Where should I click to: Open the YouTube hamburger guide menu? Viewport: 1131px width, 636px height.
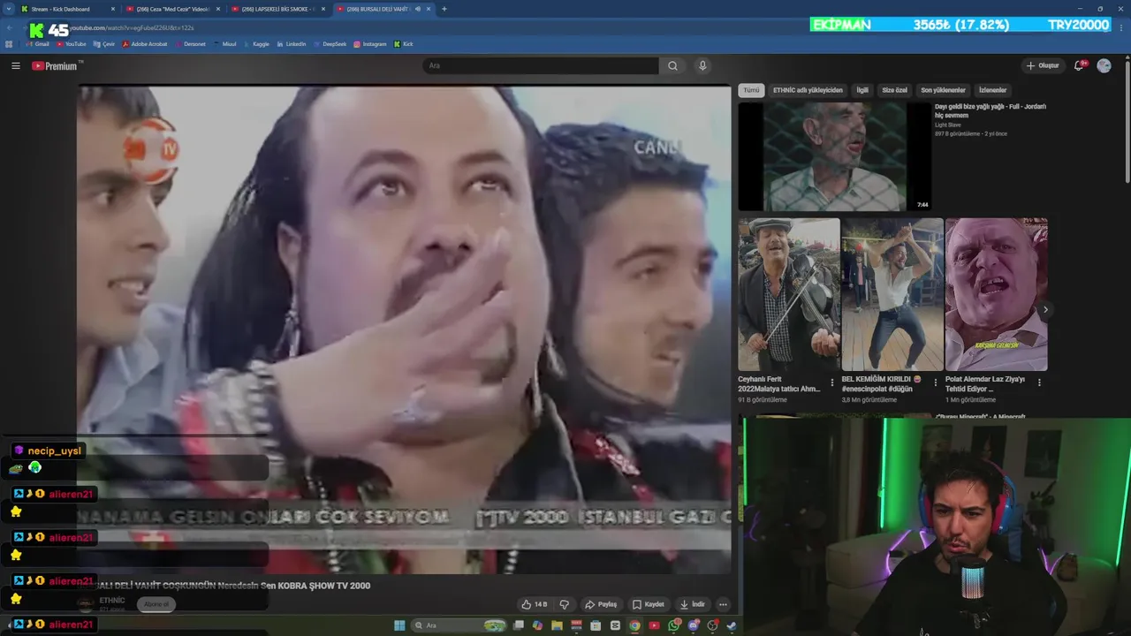15,65
